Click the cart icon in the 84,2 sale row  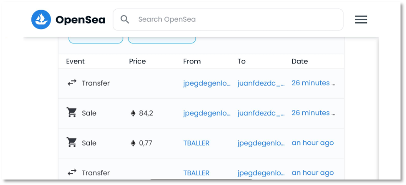72,113
